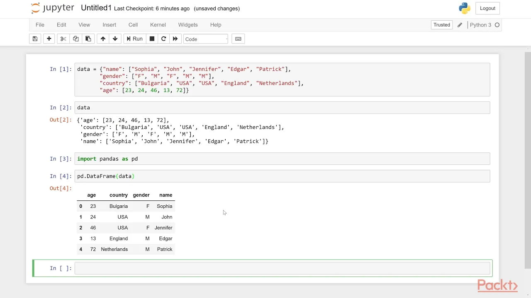Click the save and checkpoint icon
Viewport: 531px width, 298px height.
click(35, 39)
